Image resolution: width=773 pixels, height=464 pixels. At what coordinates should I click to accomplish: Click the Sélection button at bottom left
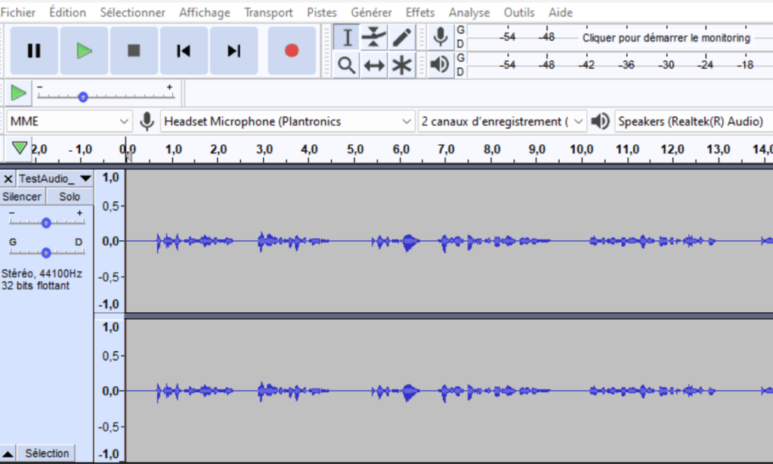[x=46, y=453]
